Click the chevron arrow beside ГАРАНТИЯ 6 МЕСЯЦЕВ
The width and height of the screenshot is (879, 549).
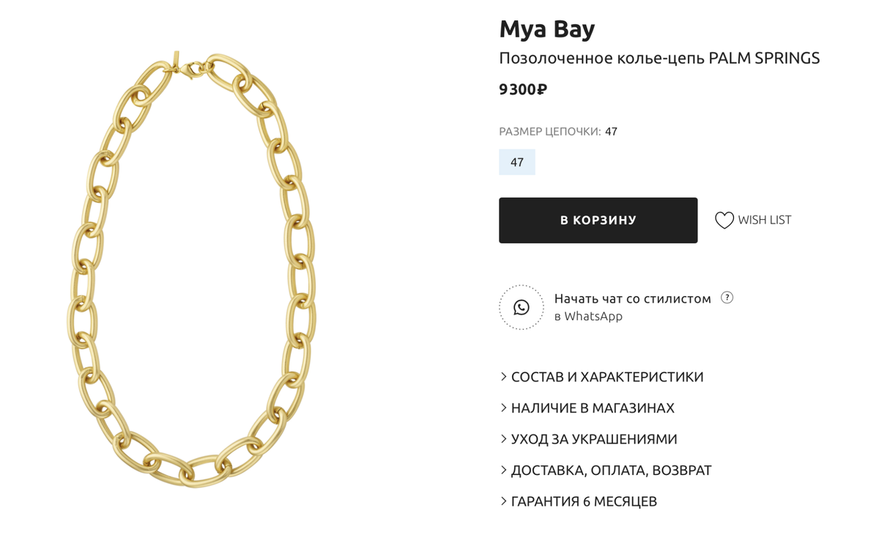coord(504,501)
